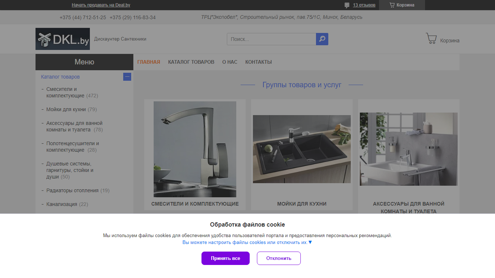Open the cart icon next to Корзина in header
This screenshot has width=495, height=278.
tap(431, 39)
